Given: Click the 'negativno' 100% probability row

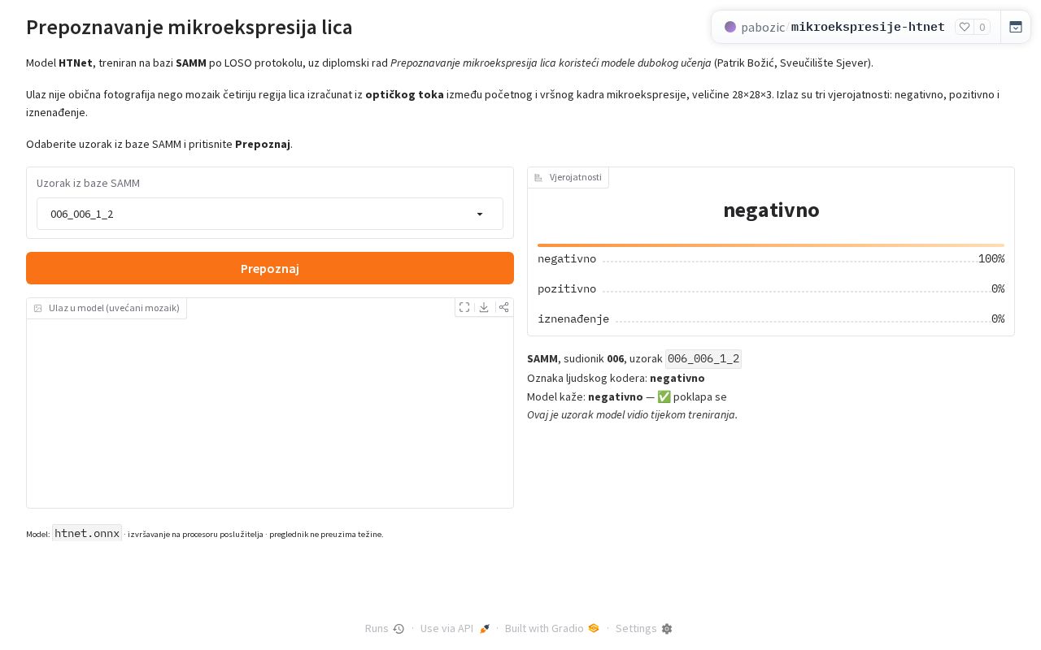Looking at the screenshot, I should [771, 259].
